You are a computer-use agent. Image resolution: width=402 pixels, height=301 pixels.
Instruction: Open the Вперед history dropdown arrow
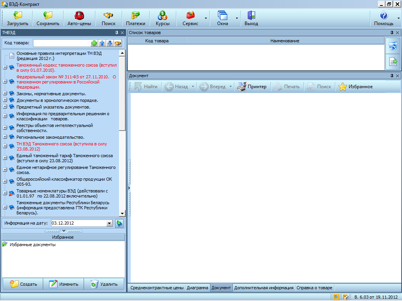[230, 87]
